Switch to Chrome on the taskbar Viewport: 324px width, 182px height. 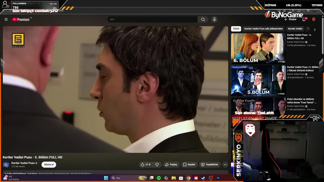[x=188, y=178]
